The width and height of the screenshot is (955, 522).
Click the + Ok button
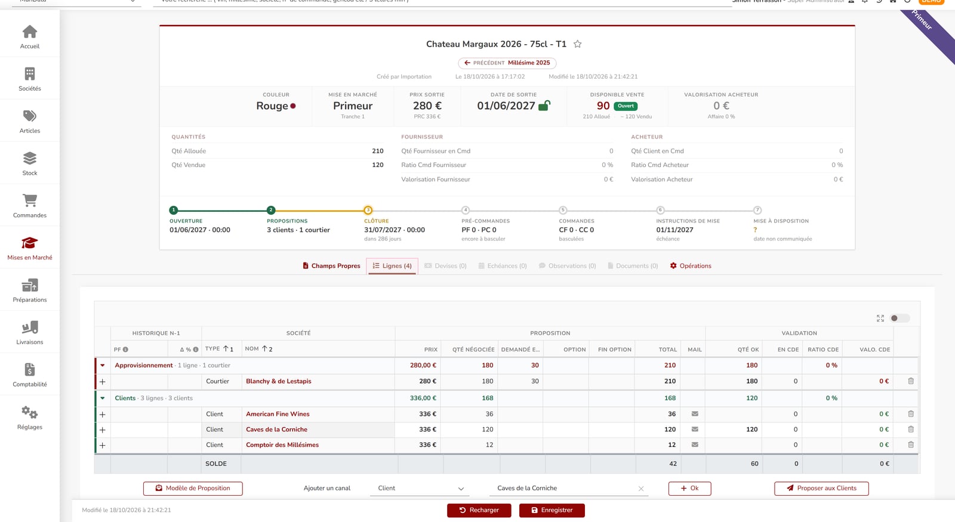click(689, 489)
